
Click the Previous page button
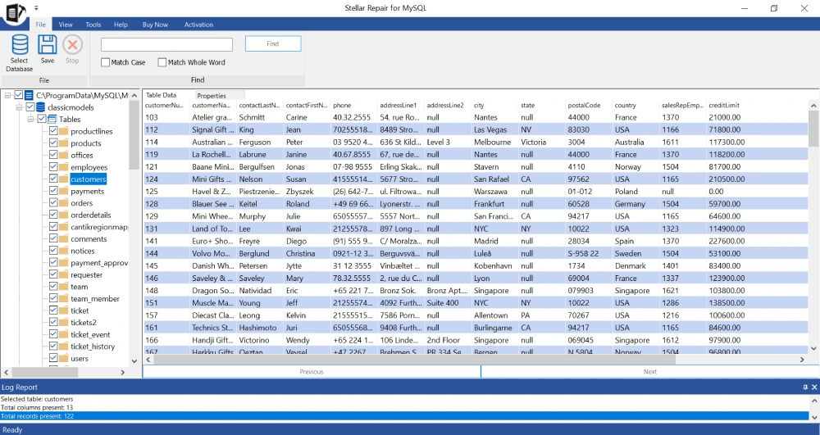[312, 372]
